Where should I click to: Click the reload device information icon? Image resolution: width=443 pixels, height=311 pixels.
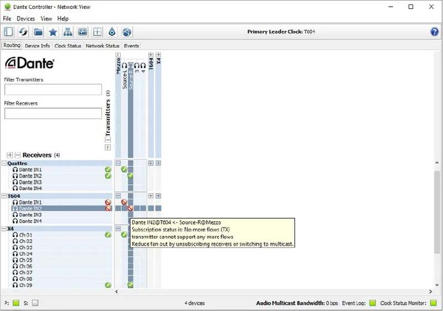pos(23,32)
